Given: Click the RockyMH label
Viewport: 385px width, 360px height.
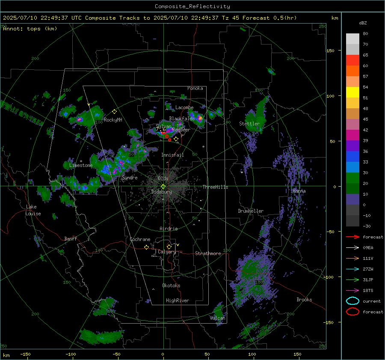Looking at the screenshot, I should (x=113, y=120).
